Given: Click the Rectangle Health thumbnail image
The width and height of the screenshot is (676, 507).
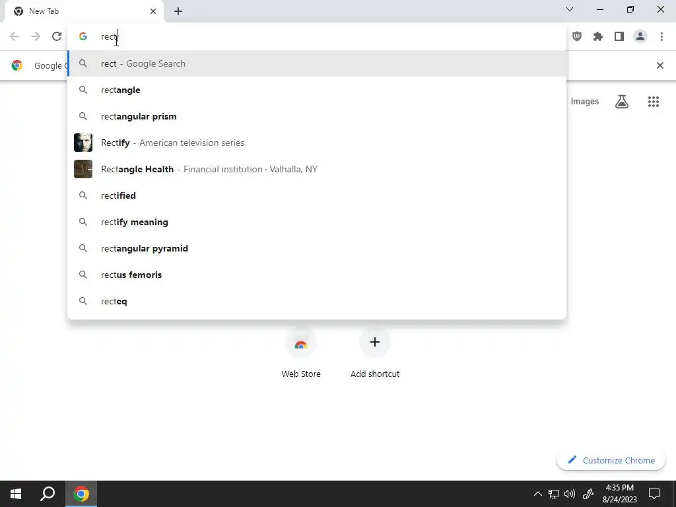Looking at the screenshot, I should click(x=83, y=169).
